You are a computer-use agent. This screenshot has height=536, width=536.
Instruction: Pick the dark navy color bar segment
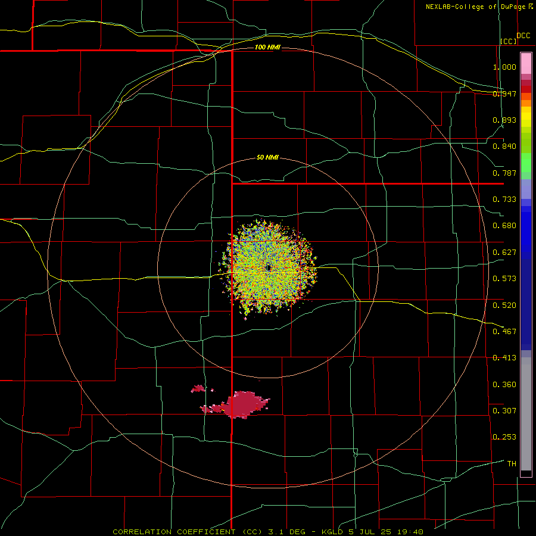pyautogui.click(x=526, y=304)
